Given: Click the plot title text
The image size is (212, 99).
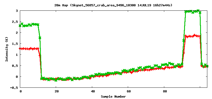Looking at the screenshot, I should tap(113, 5).
